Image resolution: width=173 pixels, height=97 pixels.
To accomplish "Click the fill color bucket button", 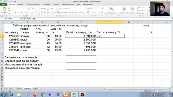I will click(32, 12).
